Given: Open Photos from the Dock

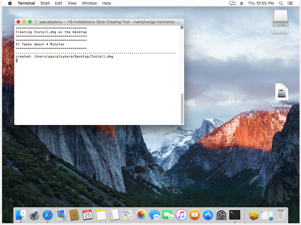Looking at the screenshot, I should (x=141, y=215).
